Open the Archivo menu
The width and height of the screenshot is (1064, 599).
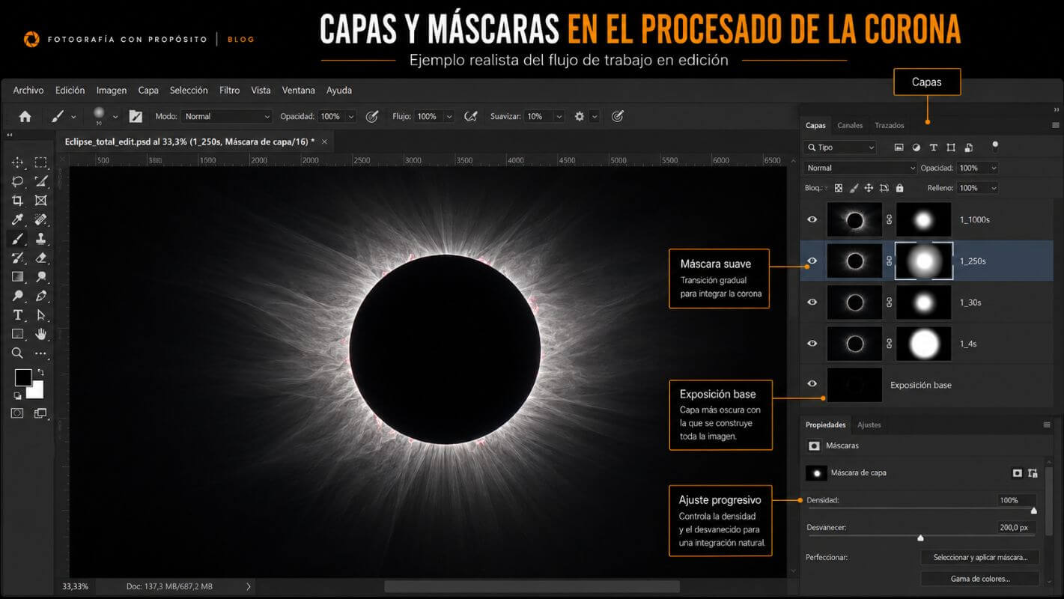(x=28, y=90)
